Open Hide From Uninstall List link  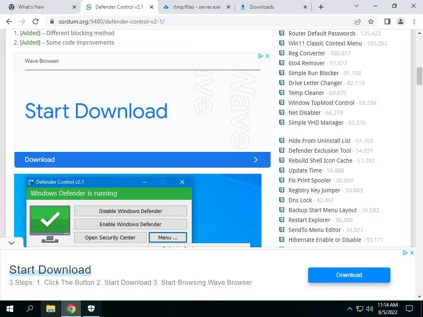coord(319,141)
